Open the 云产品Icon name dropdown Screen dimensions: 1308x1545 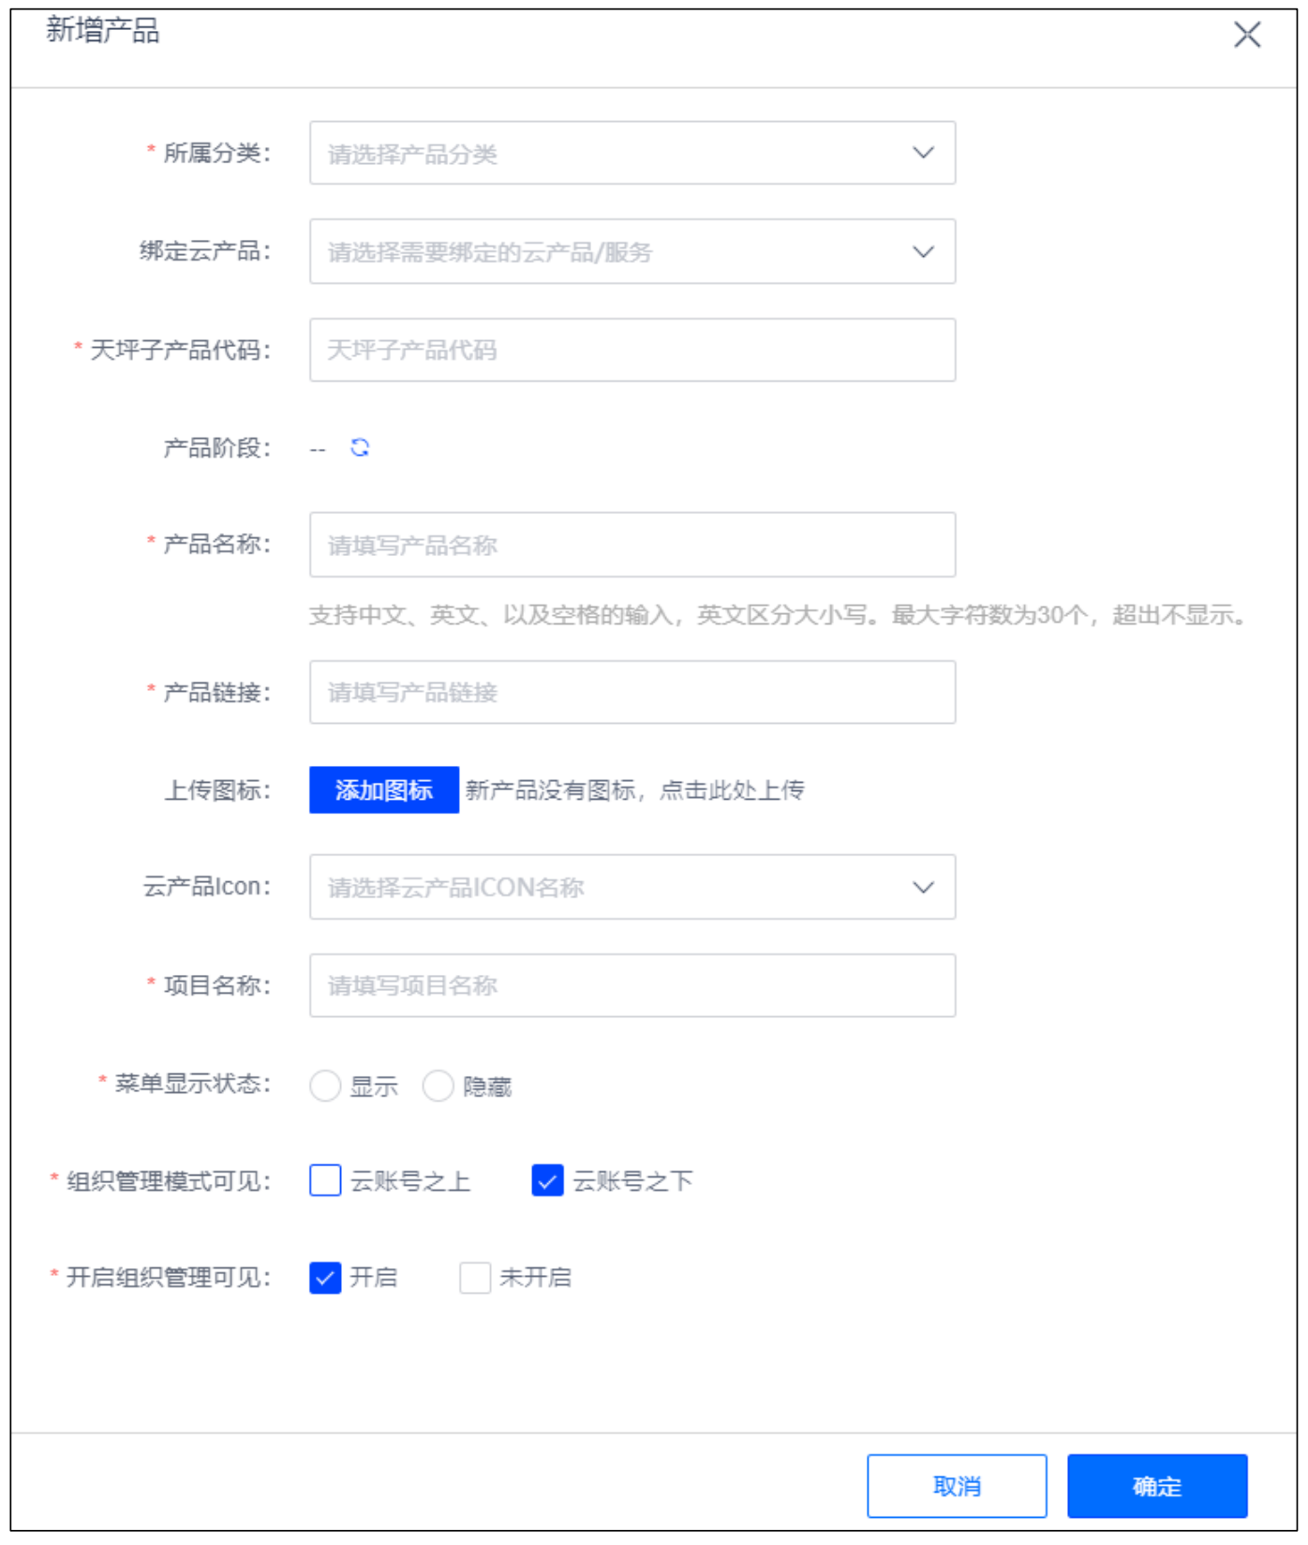[632, 887]
